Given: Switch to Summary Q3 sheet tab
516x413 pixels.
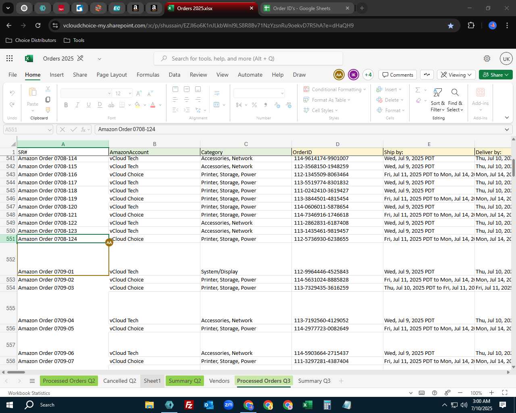Looking at the screenshot, I should pos(314,381).
